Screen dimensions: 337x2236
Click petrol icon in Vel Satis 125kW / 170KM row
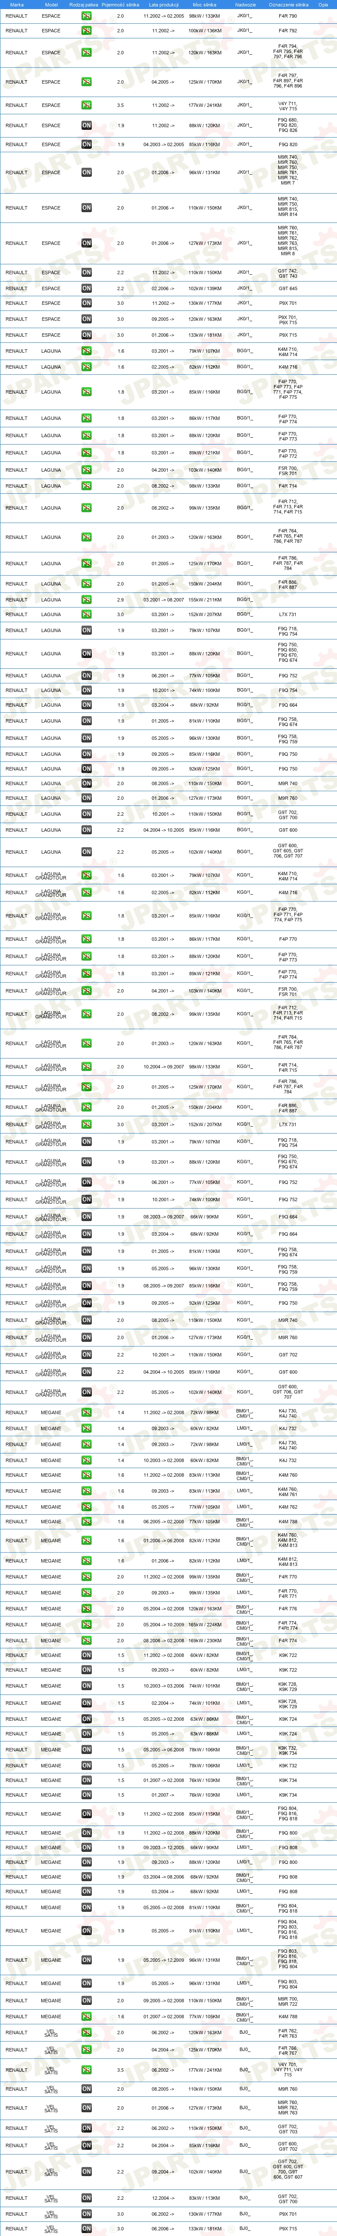pos(86,2049)
